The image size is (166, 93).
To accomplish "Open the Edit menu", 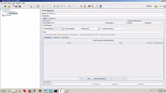I will [x=5, y=3].
